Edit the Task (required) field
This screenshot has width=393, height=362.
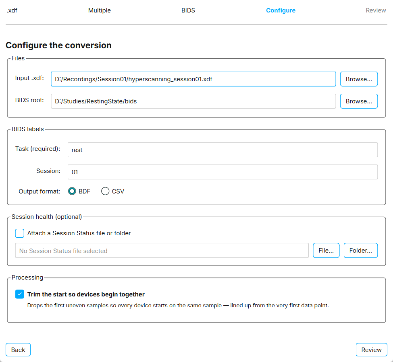222,150
